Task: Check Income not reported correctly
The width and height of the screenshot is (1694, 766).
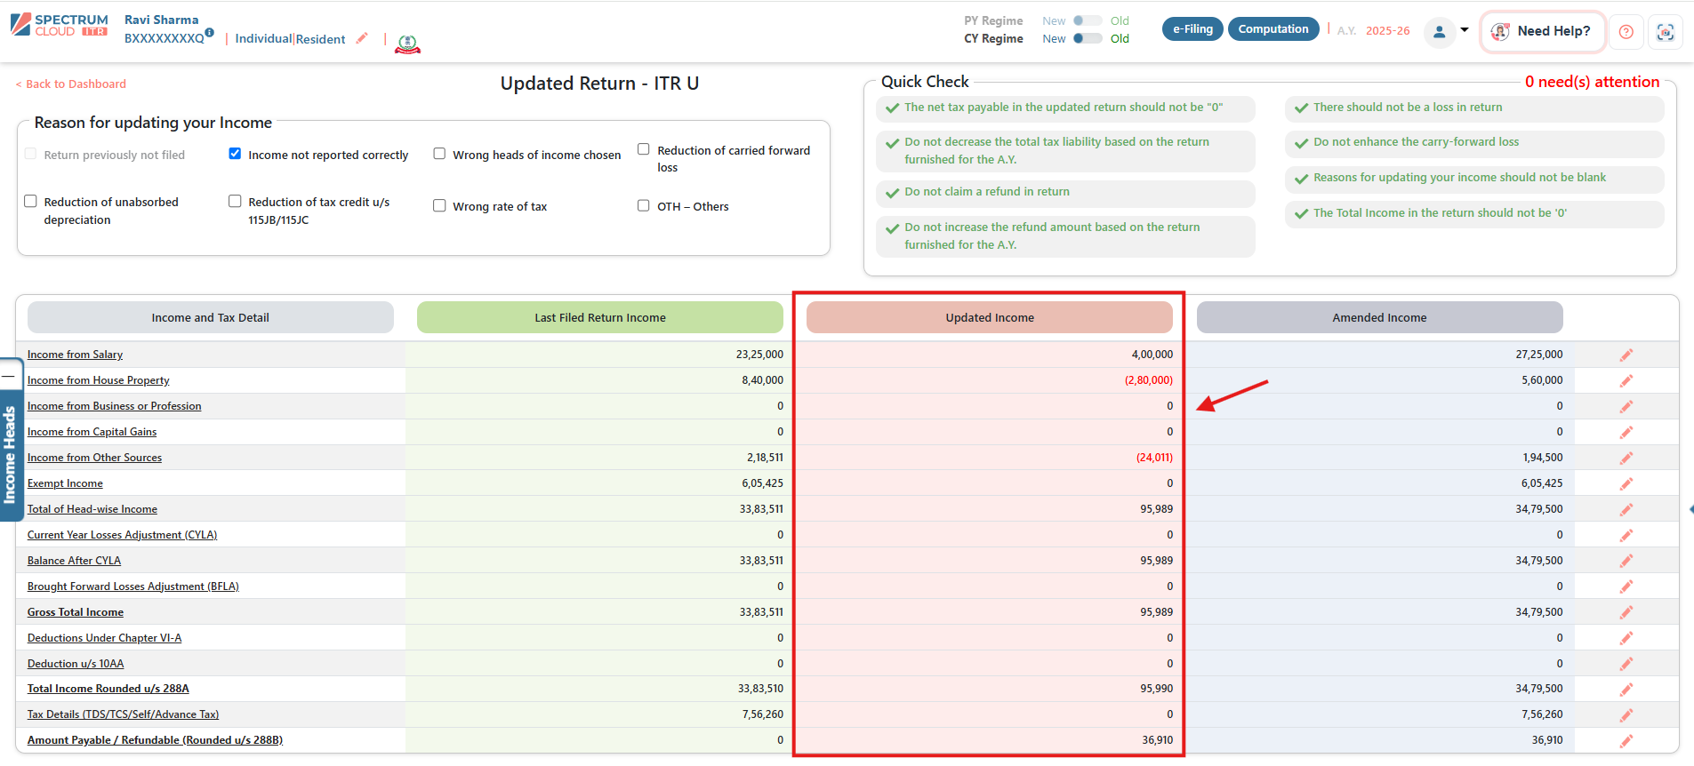Action: (x=235, y=153)
